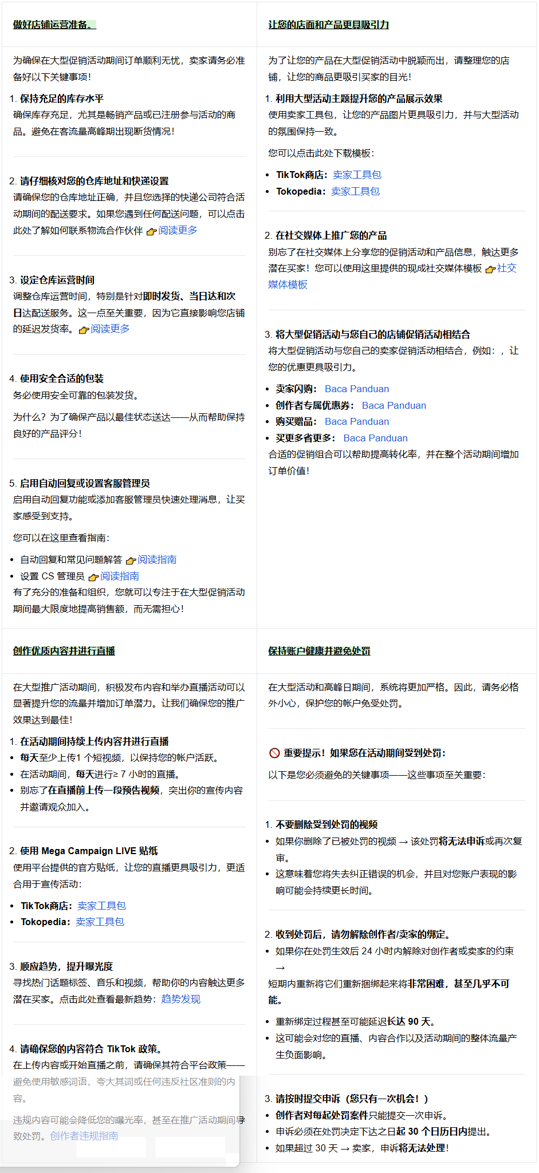539x1173 pixels.
Task: Open 阅读指南 for 自动回复和常见问题解答
Action: 157,559
